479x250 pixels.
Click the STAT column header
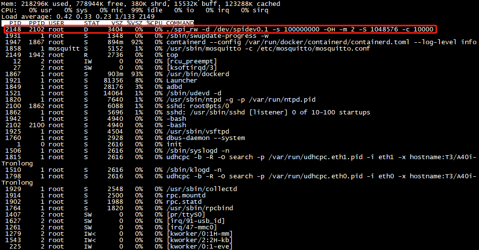click(x=92, y=23)
